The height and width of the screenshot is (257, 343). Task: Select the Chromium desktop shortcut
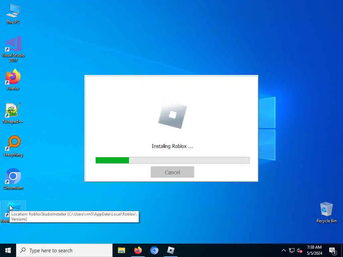(x=13, y=179)
